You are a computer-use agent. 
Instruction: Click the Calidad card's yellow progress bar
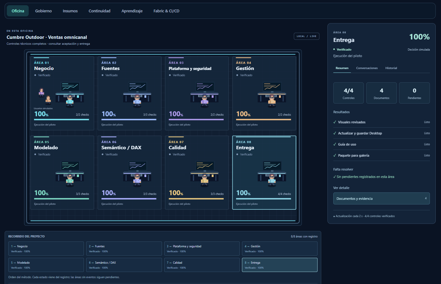click(x=196, y=199)
